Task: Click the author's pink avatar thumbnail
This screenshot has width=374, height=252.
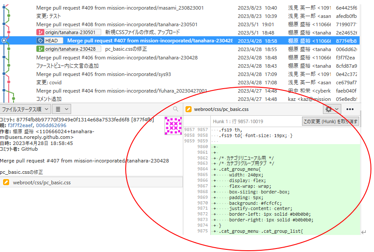Action: click(174, 126)
